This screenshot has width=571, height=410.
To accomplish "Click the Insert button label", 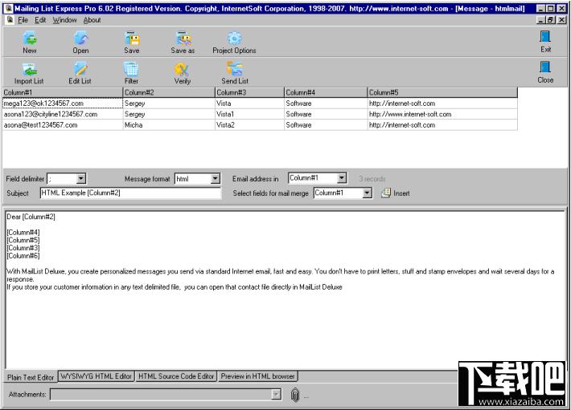I will point(401,193).
